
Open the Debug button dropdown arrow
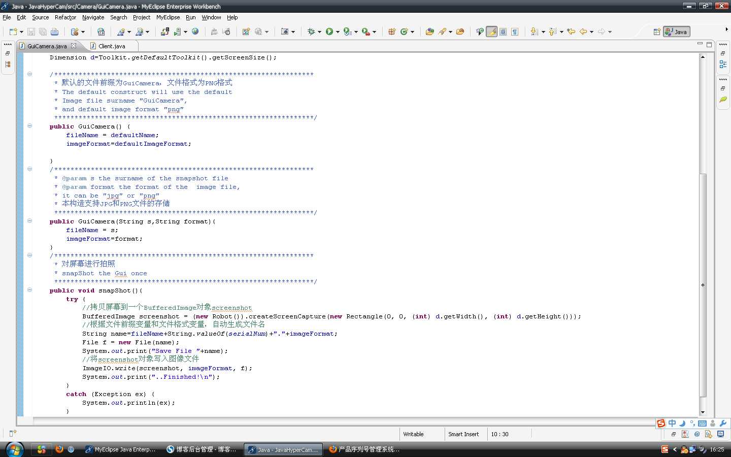319,32
